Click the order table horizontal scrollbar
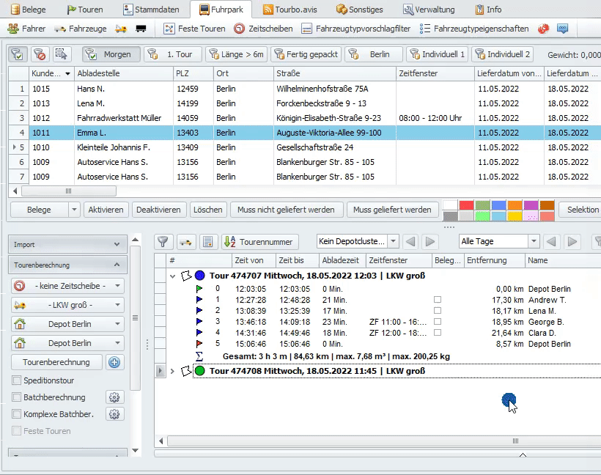Image resolution: width=601 pixels, height=475 pixels. tap(69, 191)
